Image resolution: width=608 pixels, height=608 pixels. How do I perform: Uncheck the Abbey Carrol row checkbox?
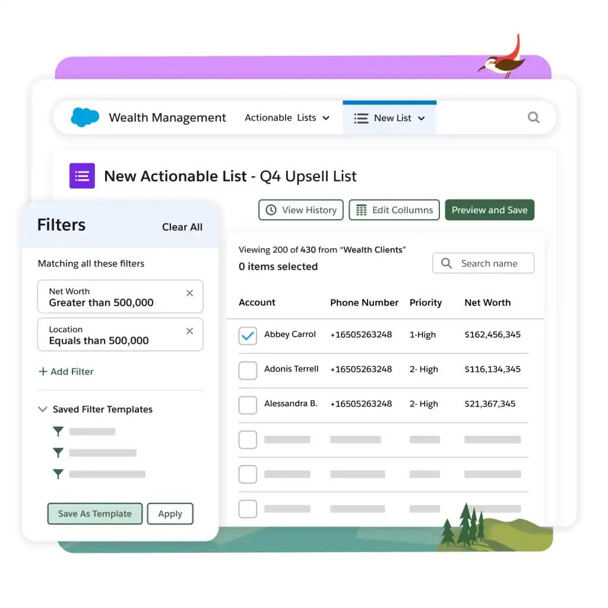coord(248,335)
